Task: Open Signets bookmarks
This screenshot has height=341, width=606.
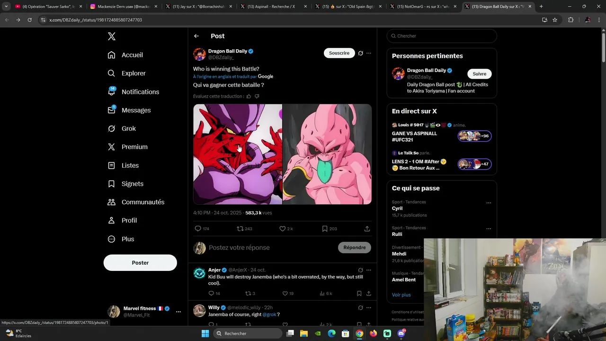Action: coord(125,184)
